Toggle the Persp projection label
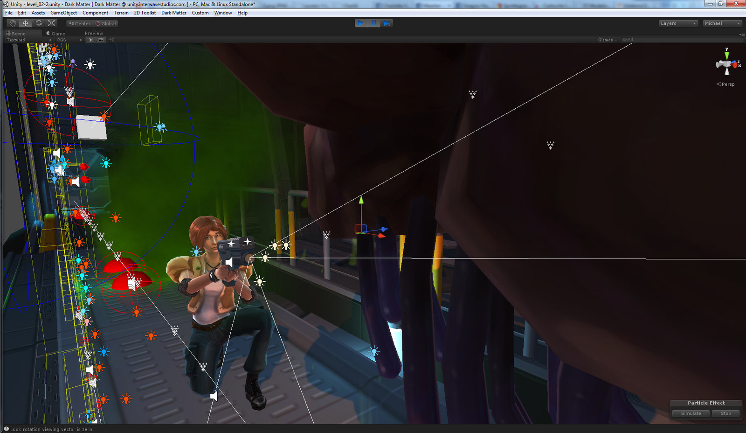Viewport: 746px width, 433px height. 725,84
